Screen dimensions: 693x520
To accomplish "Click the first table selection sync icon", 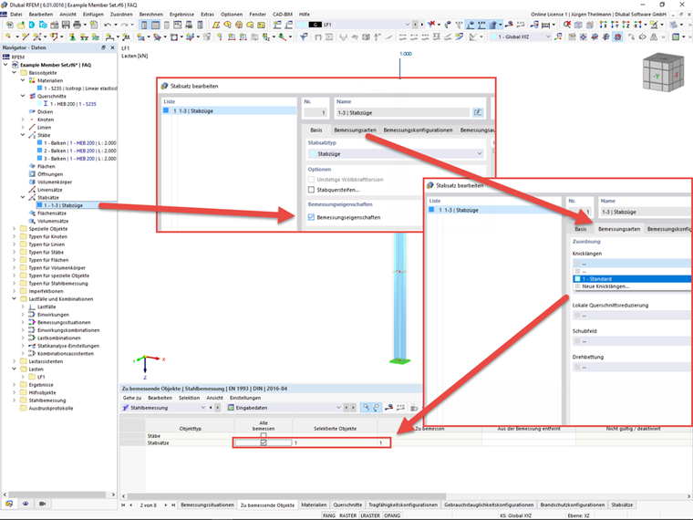I will click(366, 408).
